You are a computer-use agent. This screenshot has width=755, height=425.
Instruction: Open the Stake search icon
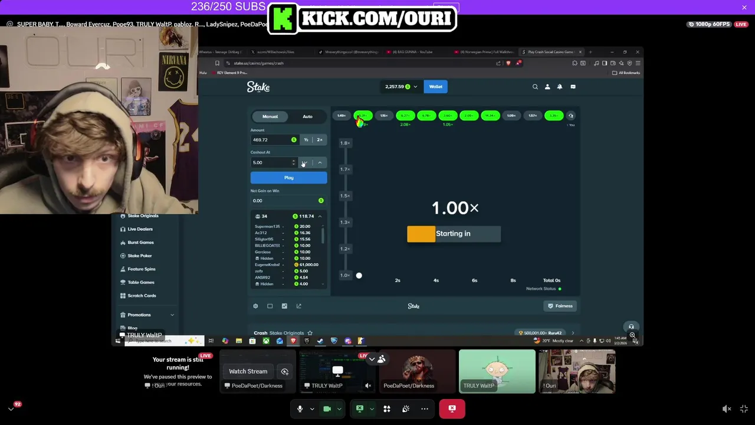535,87
